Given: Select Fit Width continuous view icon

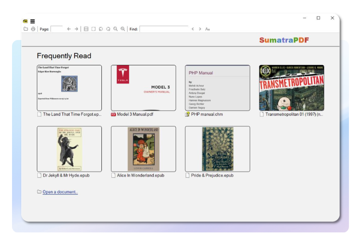Looking at the screenshot, I should 86,29.
